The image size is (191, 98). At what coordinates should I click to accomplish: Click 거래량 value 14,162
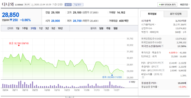(121, 13)
